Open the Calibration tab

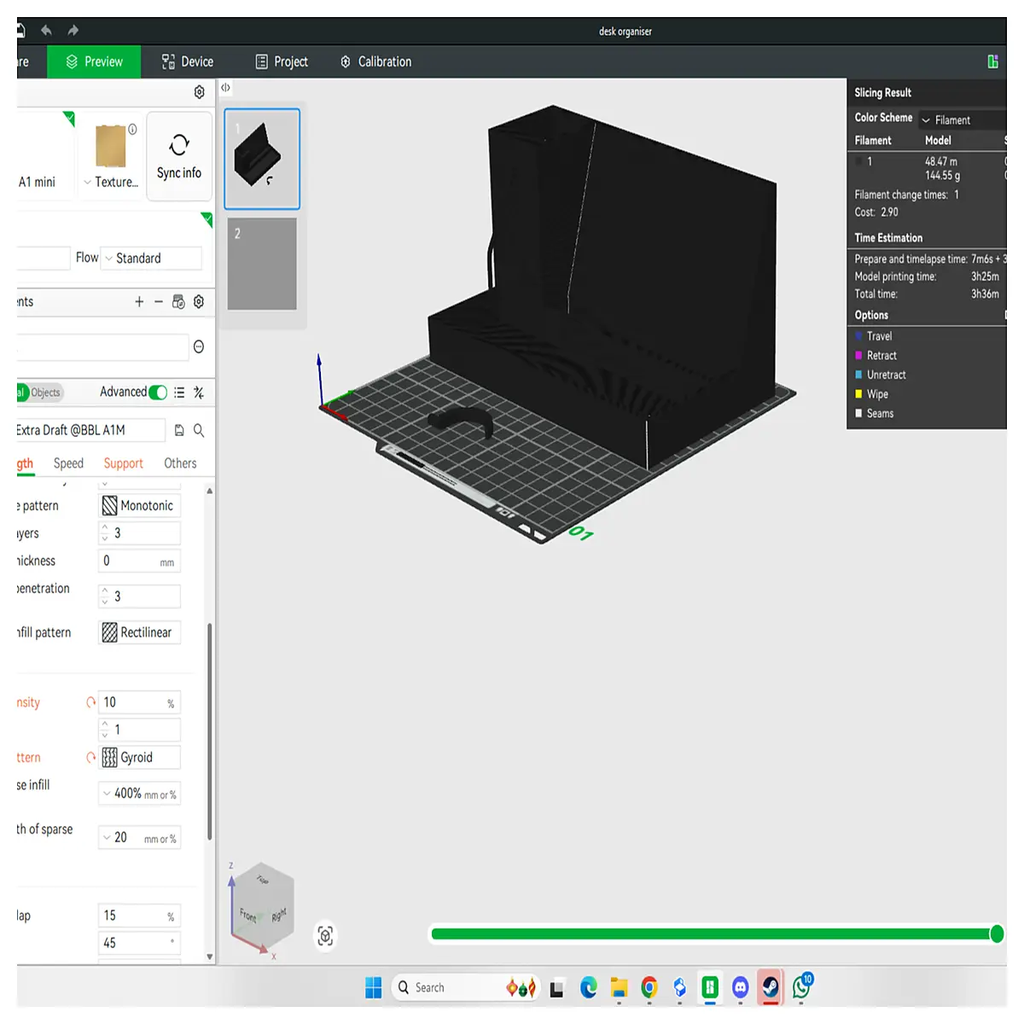click(375, 61)
